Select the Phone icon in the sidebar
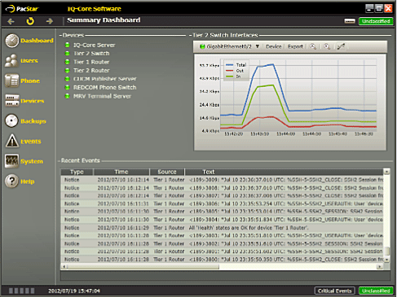Screen dimensions: 397x297 click(x=11, y=81)
